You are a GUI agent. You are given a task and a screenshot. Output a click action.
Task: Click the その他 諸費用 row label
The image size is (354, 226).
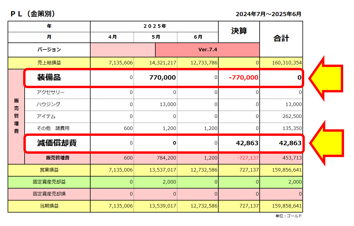(x=53, y=129)
